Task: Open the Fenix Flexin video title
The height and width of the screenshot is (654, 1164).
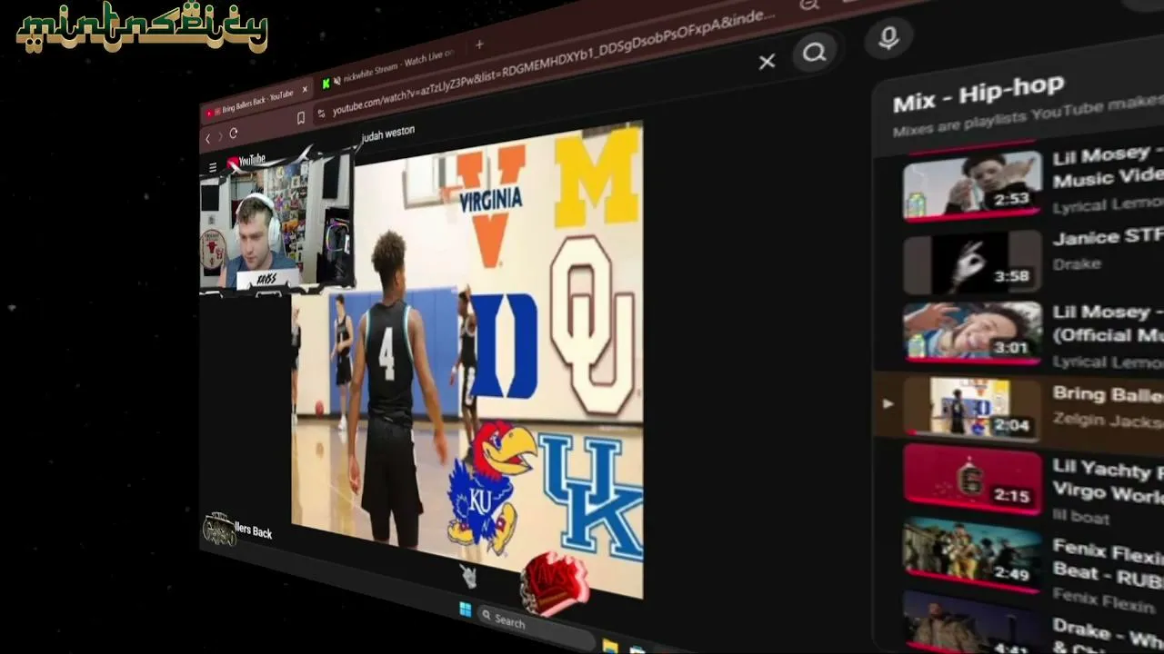Action: [x=1108, y=562]
